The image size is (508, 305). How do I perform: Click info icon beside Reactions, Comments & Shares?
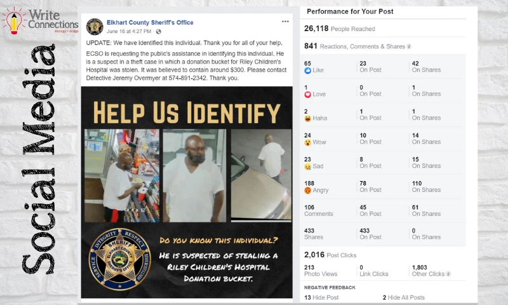(409, 46)
